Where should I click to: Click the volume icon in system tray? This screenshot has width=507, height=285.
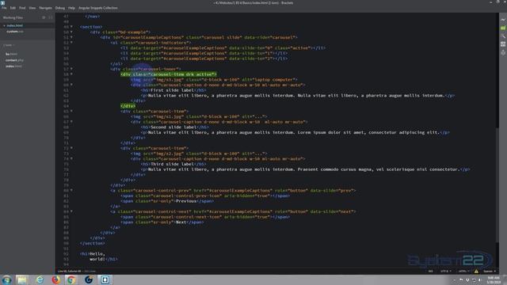coord(480,279)
